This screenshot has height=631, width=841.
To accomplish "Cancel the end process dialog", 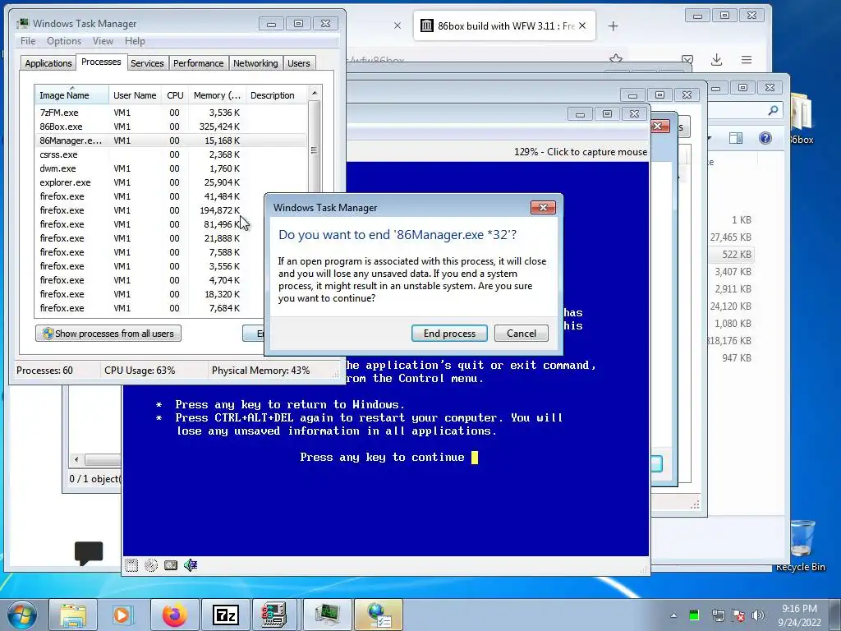I will coord(522,334).
